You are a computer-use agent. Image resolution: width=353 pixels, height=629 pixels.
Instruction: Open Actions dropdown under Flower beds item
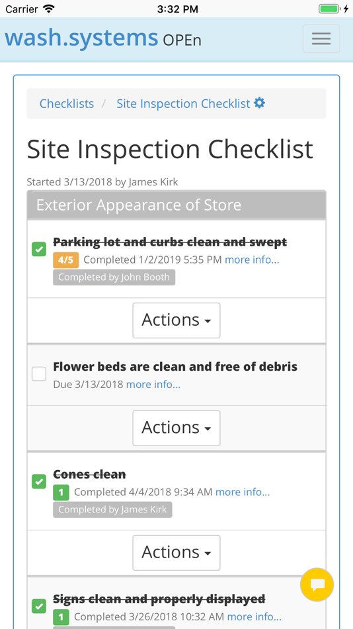coord(176,428)
